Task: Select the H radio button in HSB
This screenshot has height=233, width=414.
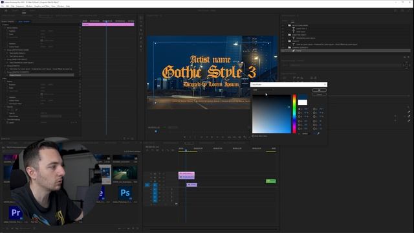Action: pyautogui.click(x=299, y=109)
